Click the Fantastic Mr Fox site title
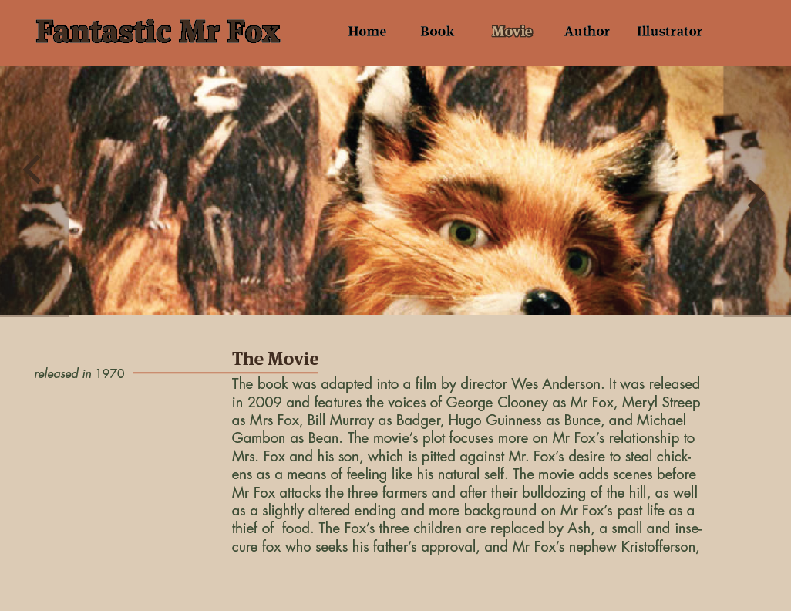 (x=158, y=32)
